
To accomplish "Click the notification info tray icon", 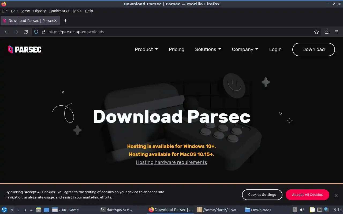I will (326, 209).
